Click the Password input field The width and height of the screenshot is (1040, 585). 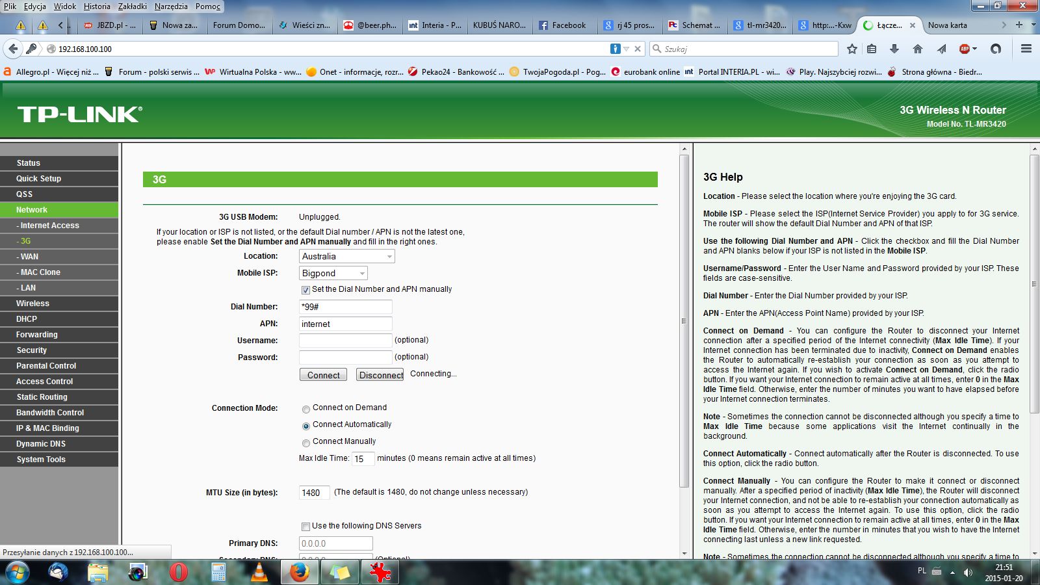345,357
